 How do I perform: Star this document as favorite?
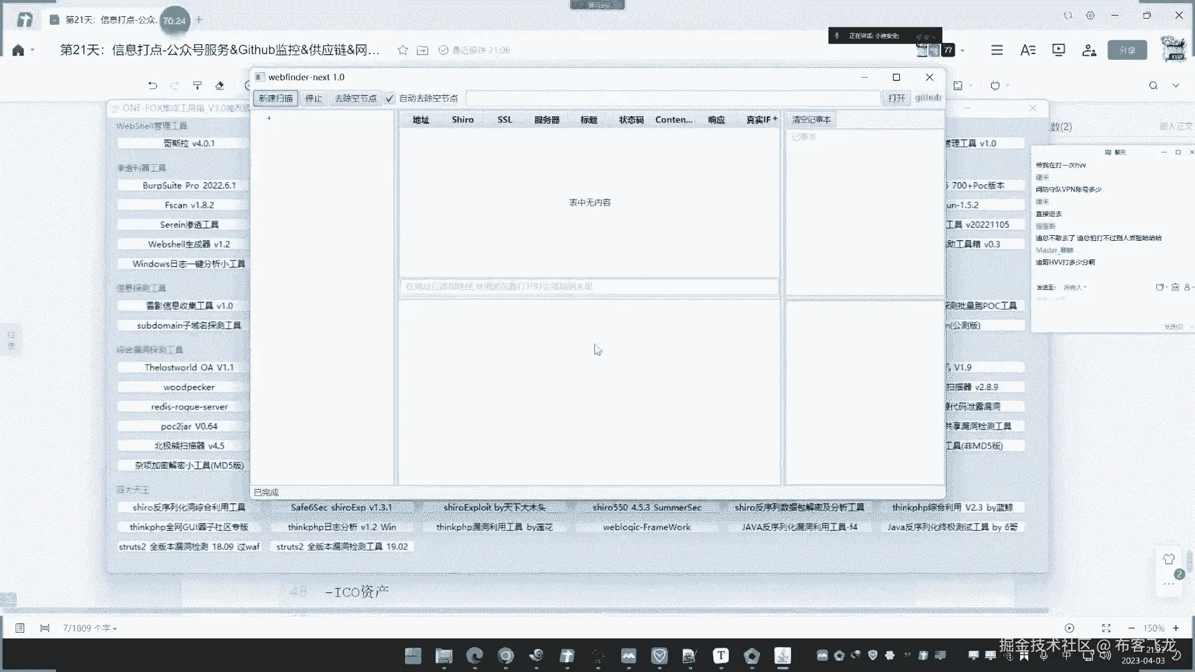click(x=403, y=50)
